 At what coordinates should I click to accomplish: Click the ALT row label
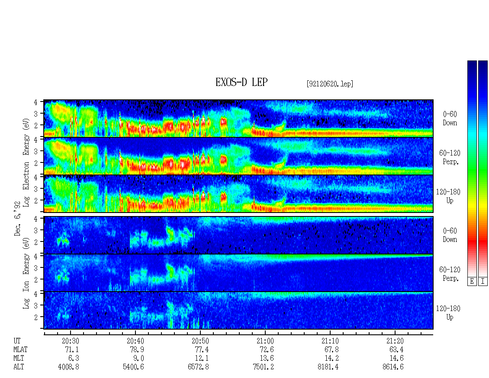click(x=19, y=367)
